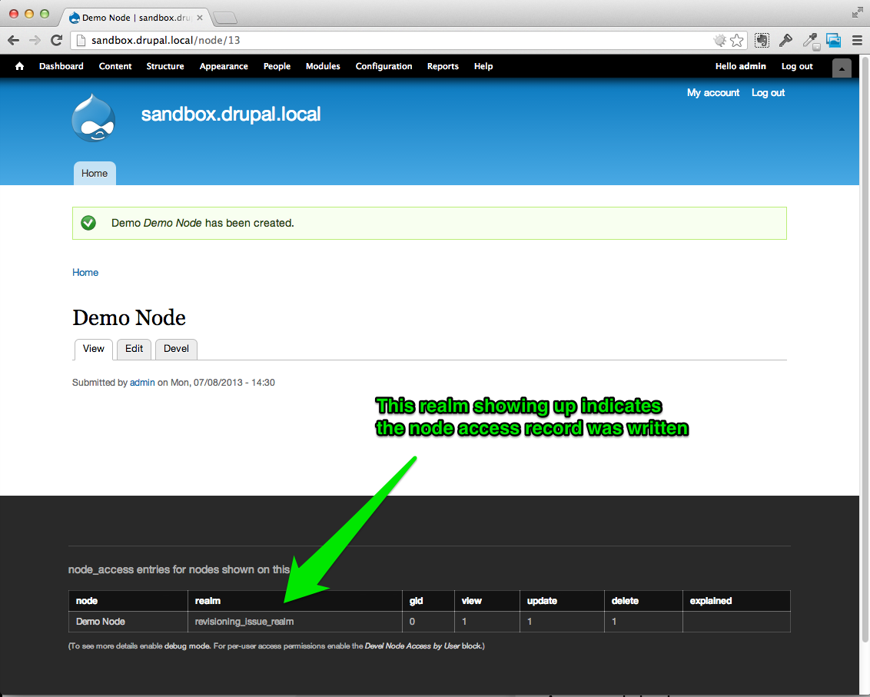Click the debug mode link
The height and width of the screenshot is (697, 870).
[x=187, y=646]
